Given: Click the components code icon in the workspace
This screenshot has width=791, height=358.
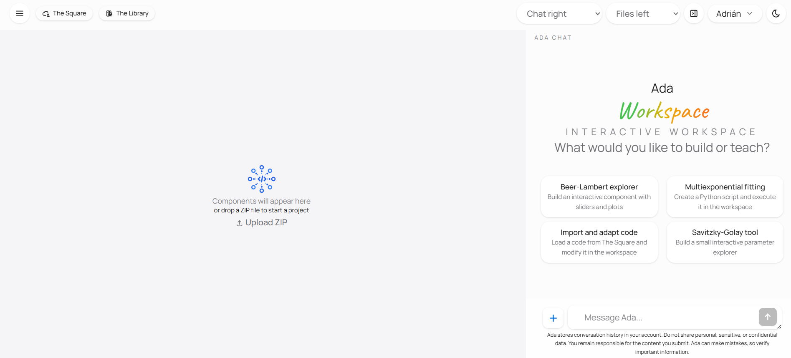Looking at the screenshot, I should point(262,179).
